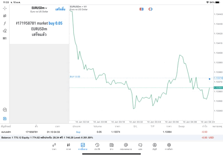Open ประวัติ (History) tab
This screenshot has height=156, width=223.
(97, 147)
